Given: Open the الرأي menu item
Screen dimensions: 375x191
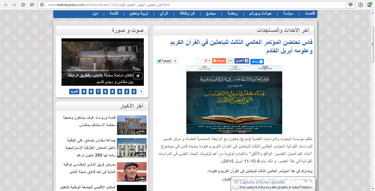Looking at the screenshot, I should (x=164, y=13).
